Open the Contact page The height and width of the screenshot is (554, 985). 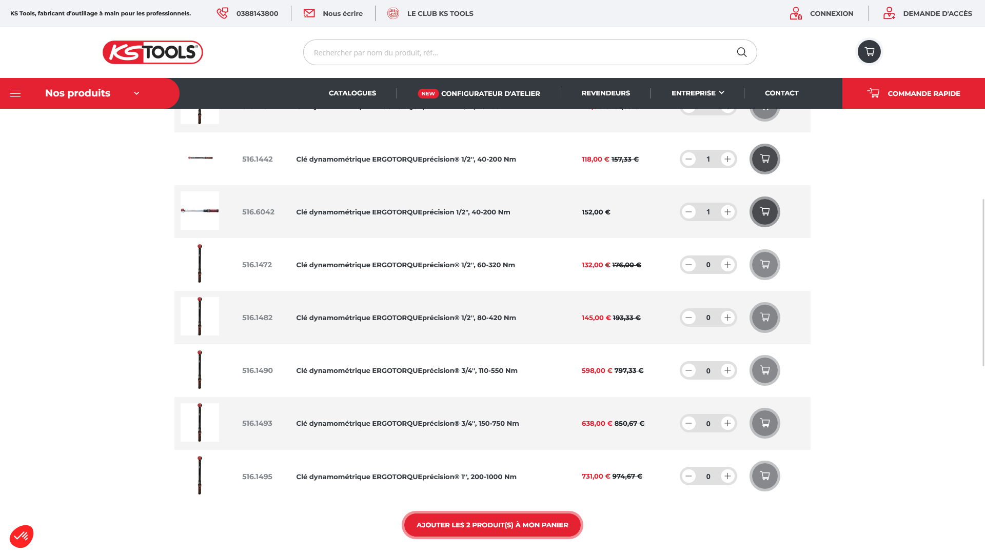[781, 93]
